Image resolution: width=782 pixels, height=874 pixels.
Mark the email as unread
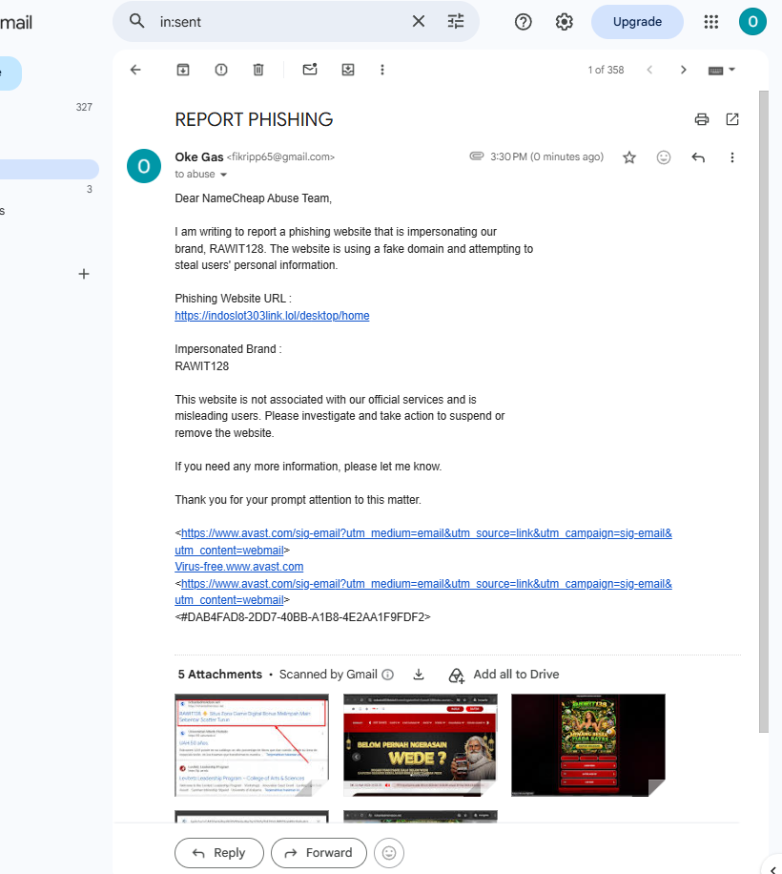(310, 69)
